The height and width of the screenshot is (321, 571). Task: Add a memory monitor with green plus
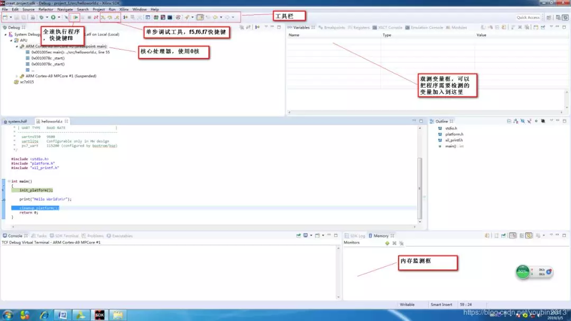point(387,243)
